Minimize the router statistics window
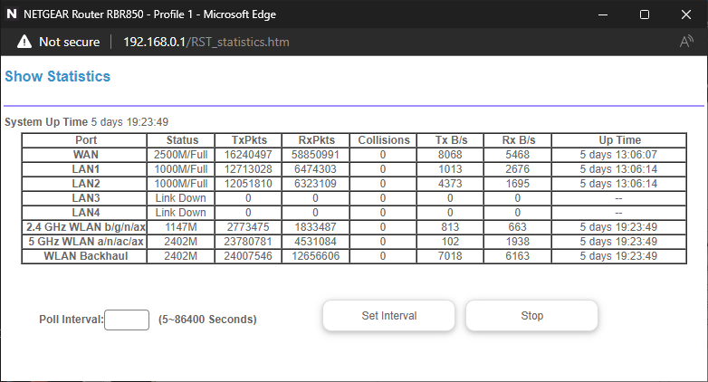Viewport: 708px width, 382px height. [602, 14]
